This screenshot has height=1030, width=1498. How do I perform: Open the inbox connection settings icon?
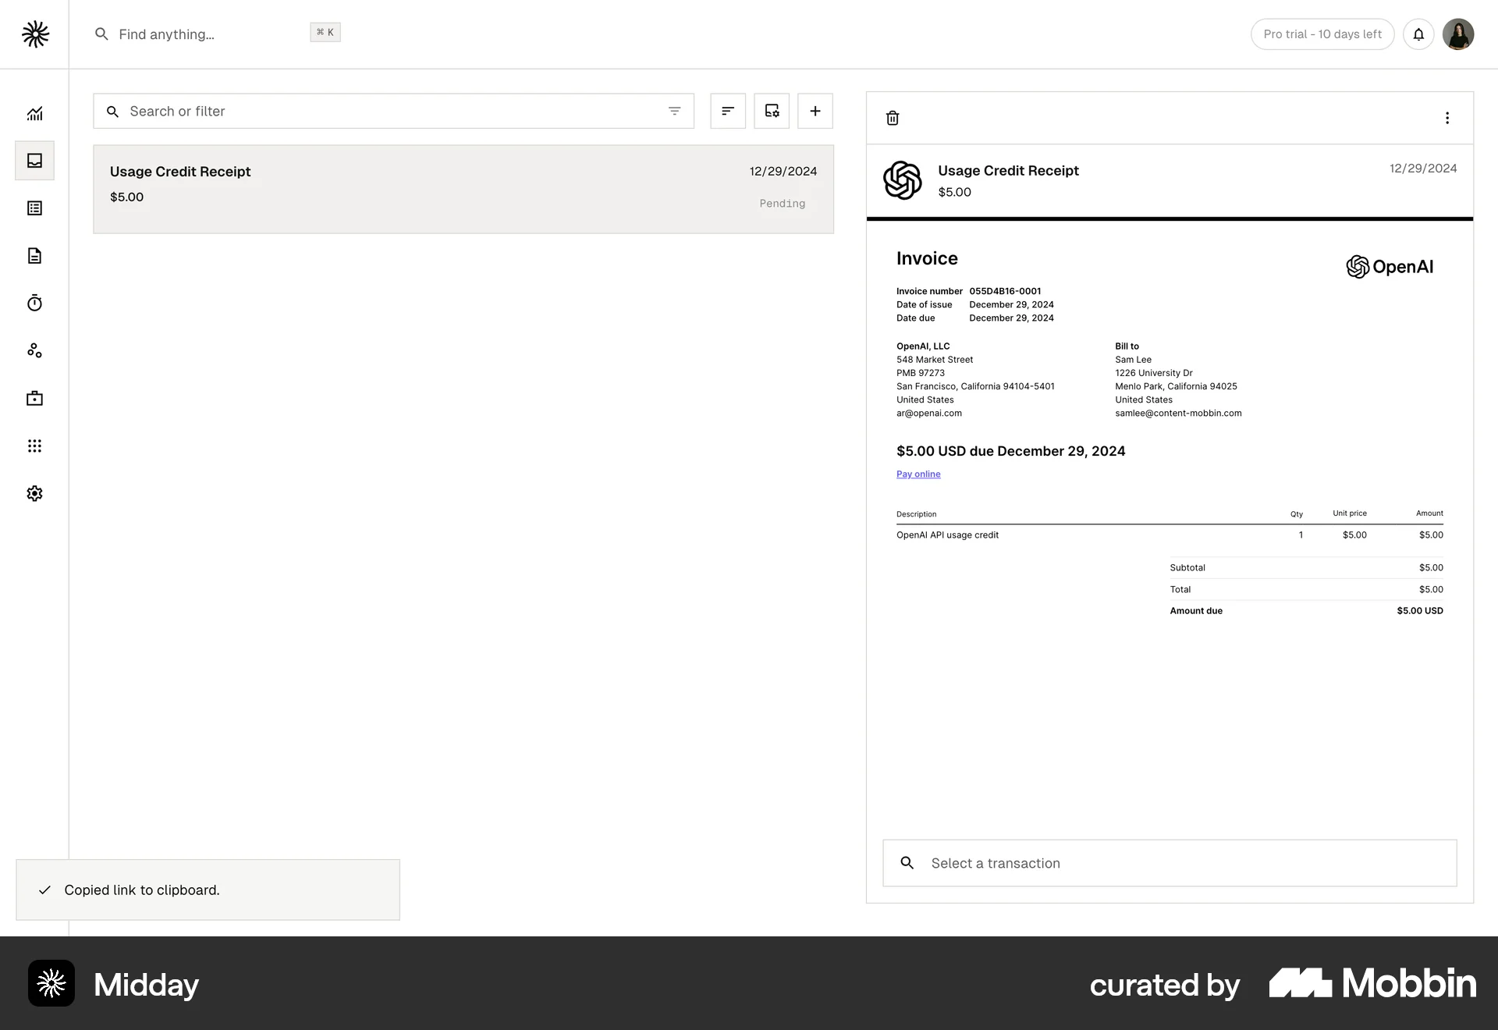pyautogui.click(x=771, y=111)
